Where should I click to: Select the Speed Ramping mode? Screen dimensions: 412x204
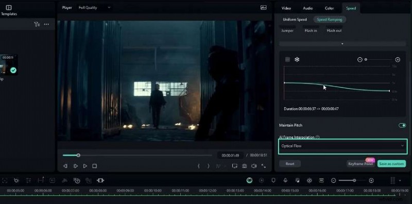[330, 20]
